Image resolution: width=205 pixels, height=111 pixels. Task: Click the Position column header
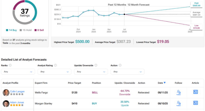point(96,83)
